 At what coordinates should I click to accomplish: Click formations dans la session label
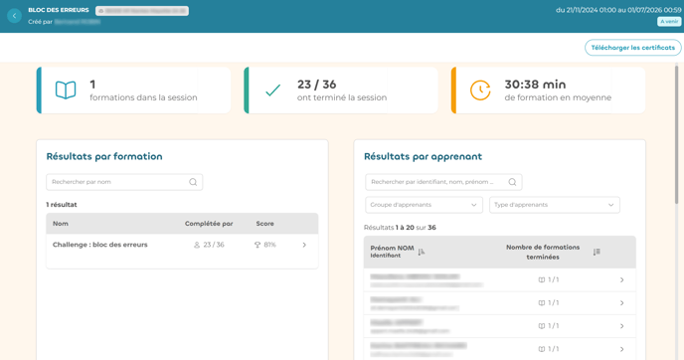click(x=143, y=97)
